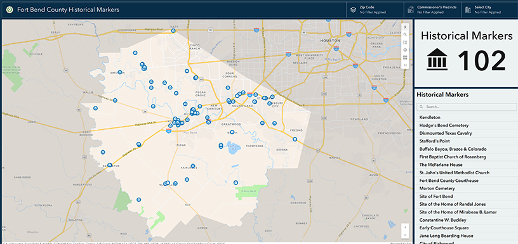Open the map legend list tool
The width and height of the screenshot is (518, 244).
point(406,42)
